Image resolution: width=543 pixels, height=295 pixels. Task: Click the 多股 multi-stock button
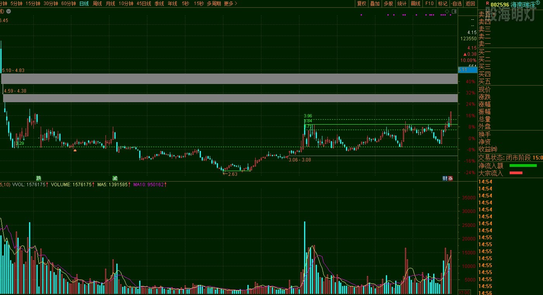tap(388, 3)
